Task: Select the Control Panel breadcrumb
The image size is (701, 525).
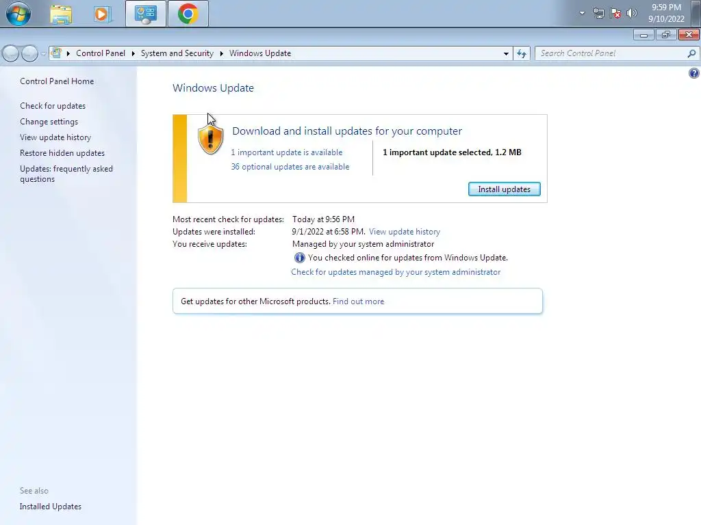Action: pos(101,53)
